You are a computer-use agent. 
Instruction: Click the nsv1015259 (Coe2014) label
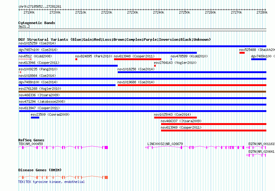[x=37, y=43]
